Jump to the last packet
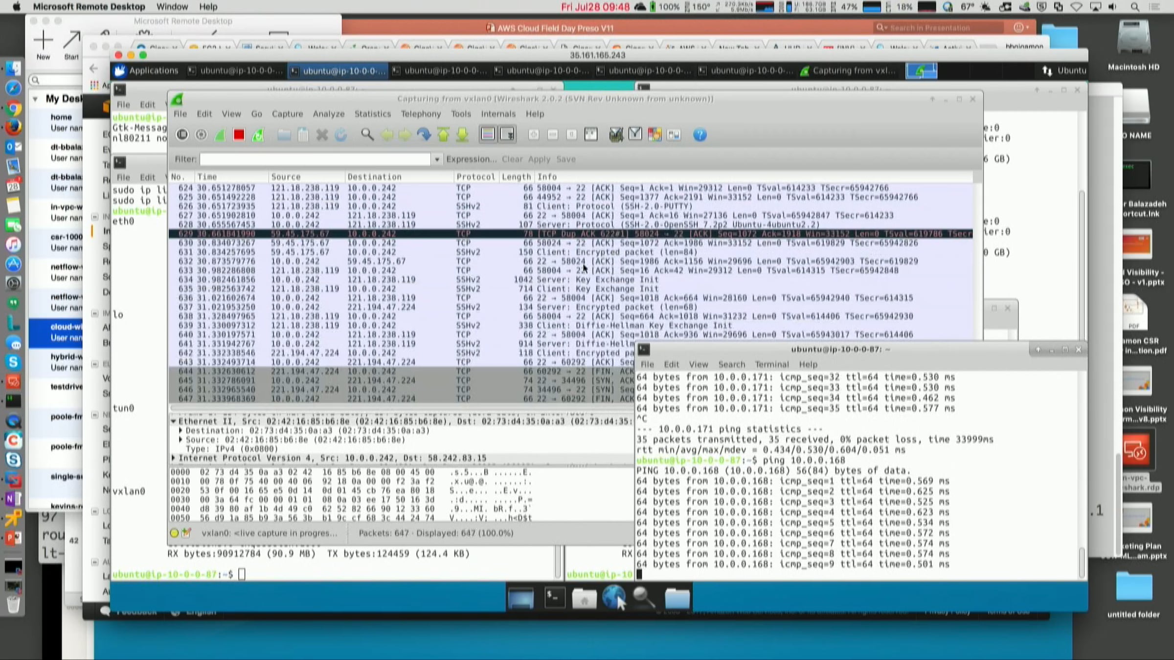The width and height of the screenshot is (1174, 660). point(462,134)
